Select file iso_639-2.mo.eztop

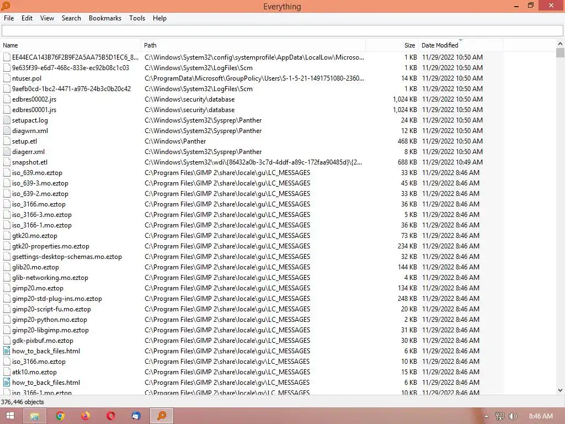tap(40, 194)
